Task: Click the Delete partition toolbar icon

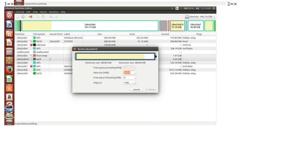Action: click(23, 17)
